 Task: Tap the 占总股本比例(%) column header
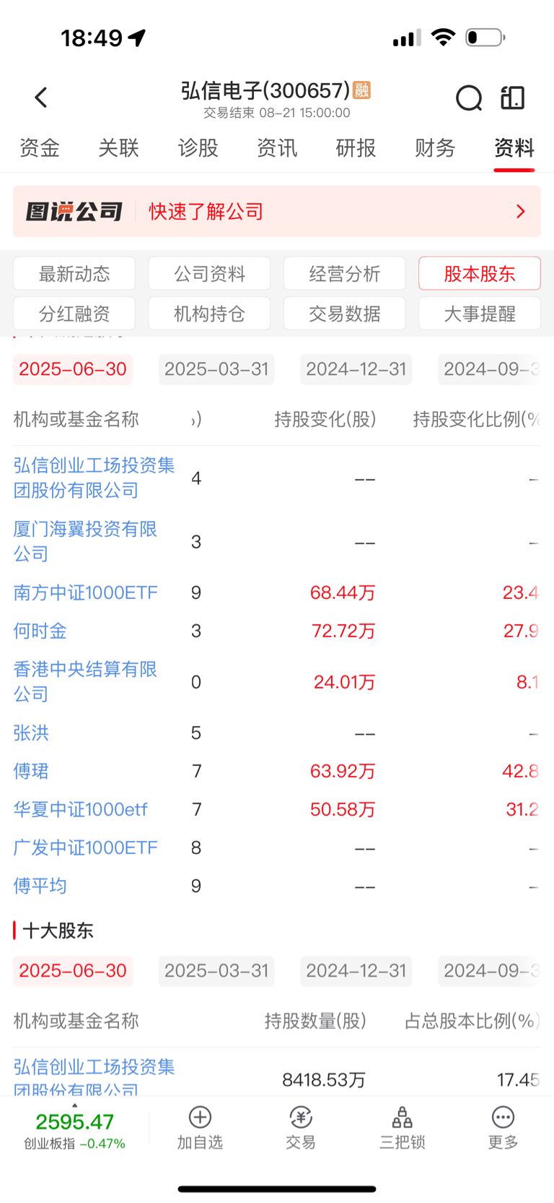472,1021
